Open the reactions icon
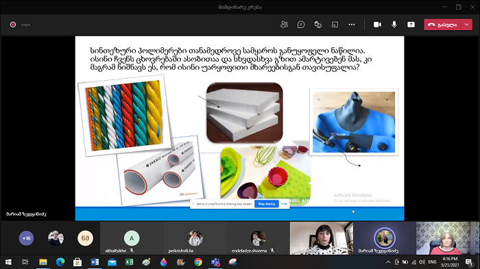480x269 pixels. point(317,25)
